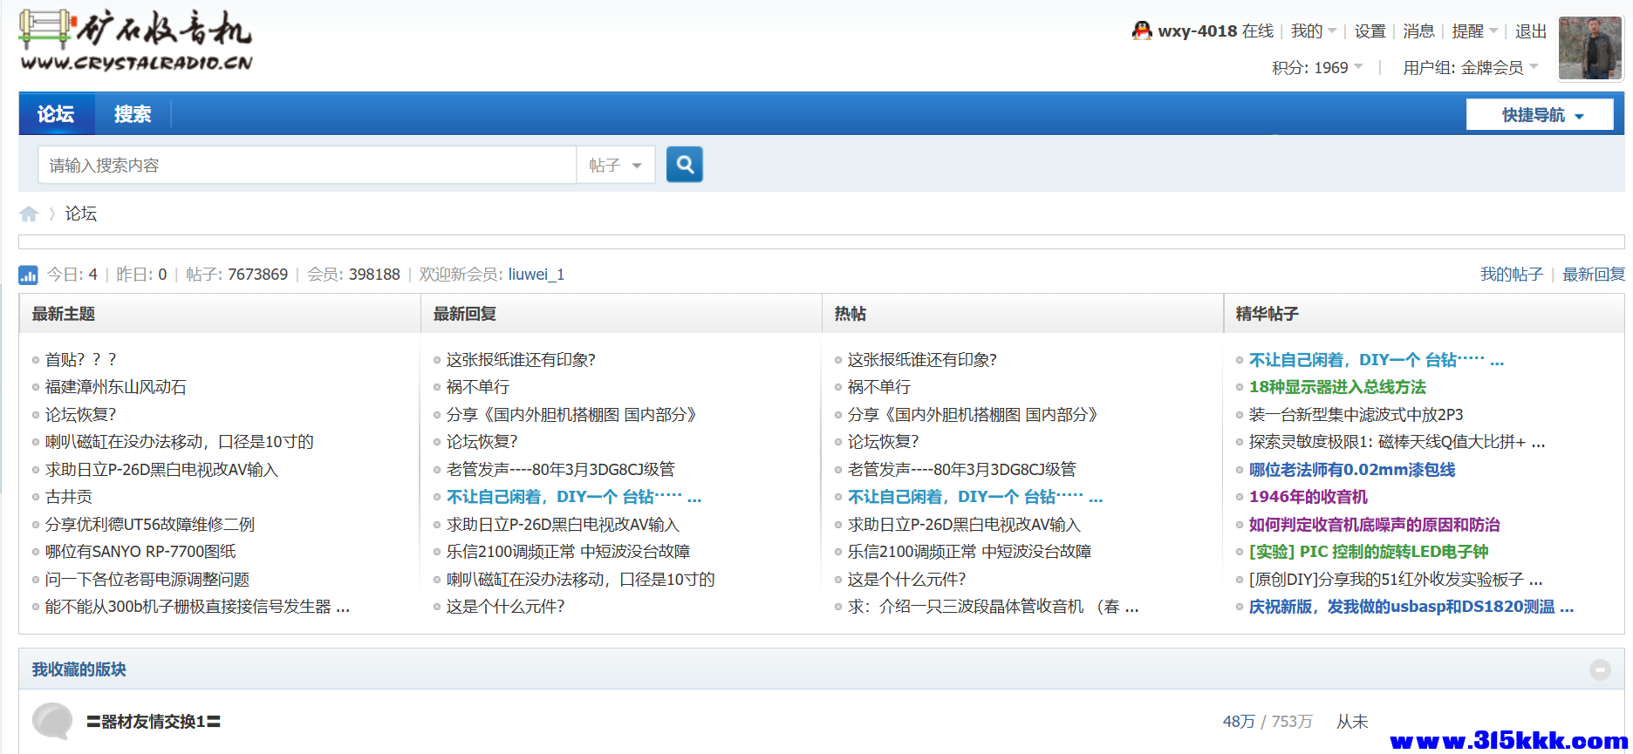
Task: Open 老管发声 3DG8CJ级管 in 最新回复
Action: point(561,470)
